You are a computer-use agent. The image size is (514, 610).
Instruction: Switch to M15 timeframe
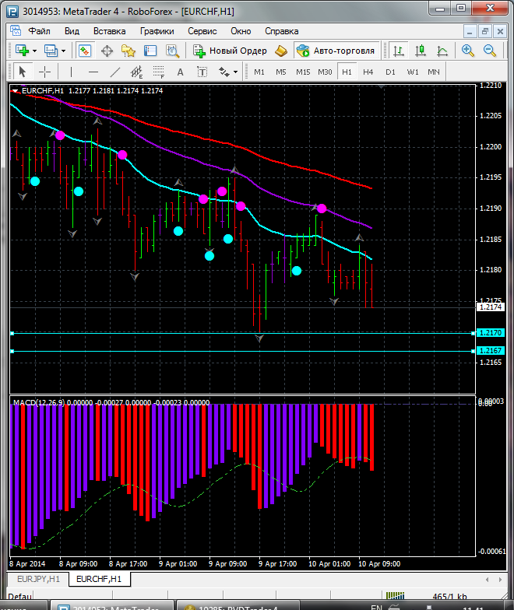coord(303,72)
